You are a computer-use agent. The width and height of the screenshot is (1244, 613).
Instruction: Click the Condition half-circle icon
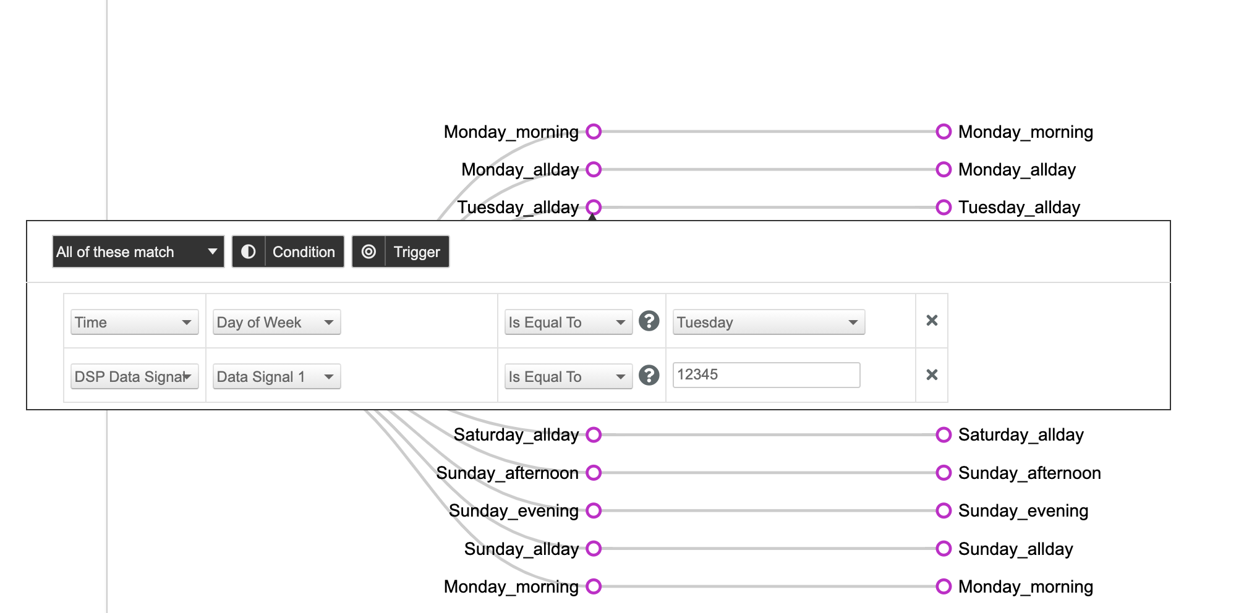[249, 252]
